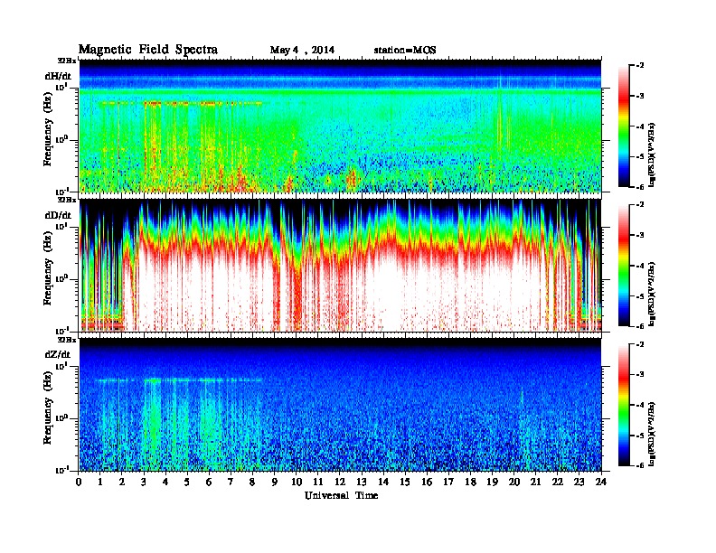Click hour "6" on the time axis
The height and width of the screenshot is (553, 716).
210,482
